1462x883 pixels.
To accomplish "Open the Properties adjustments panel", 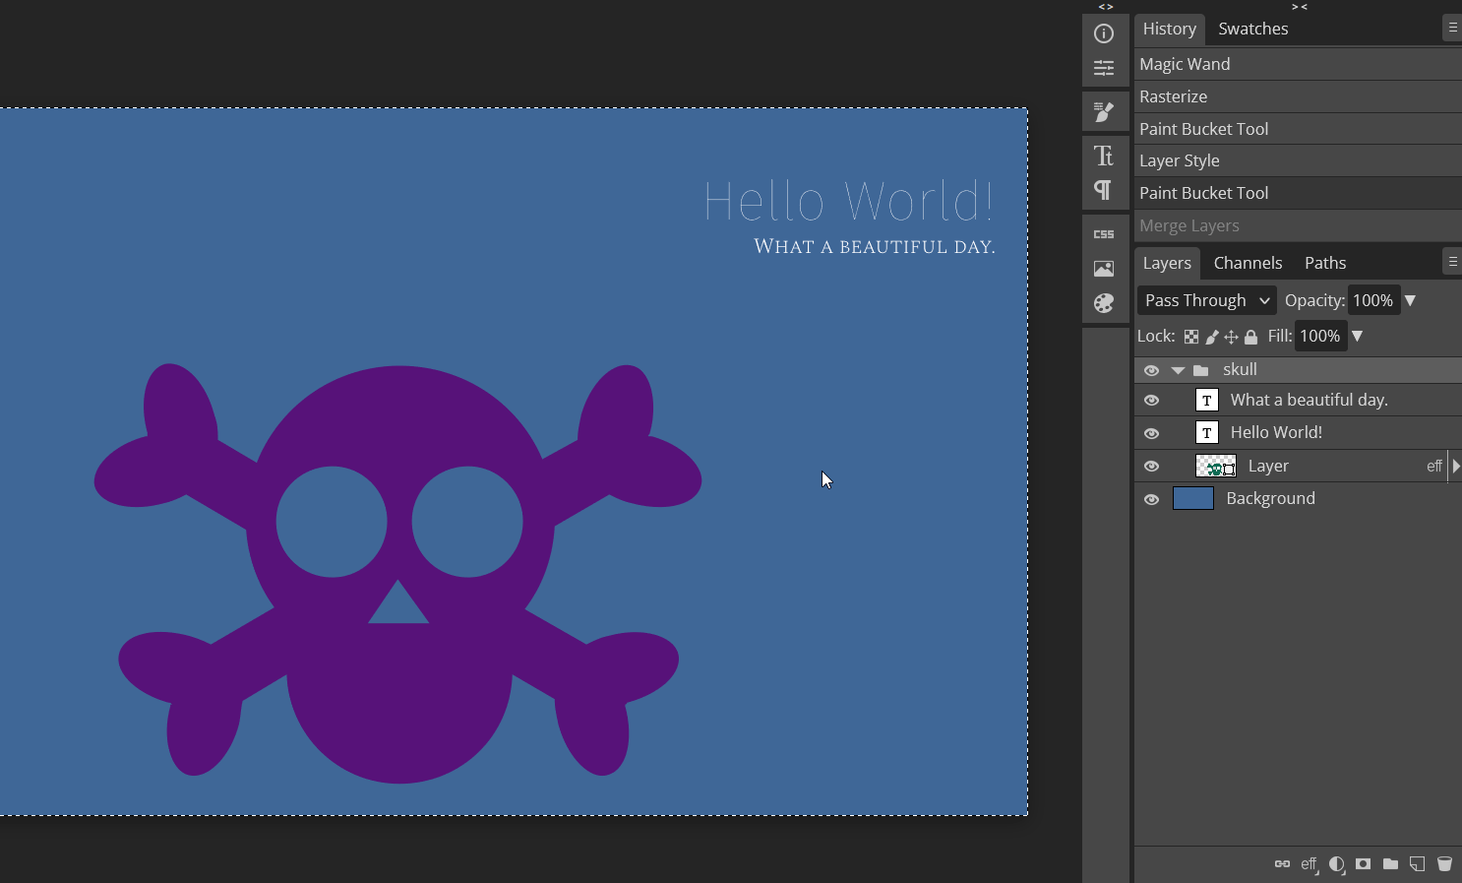I will (1105, 68).
